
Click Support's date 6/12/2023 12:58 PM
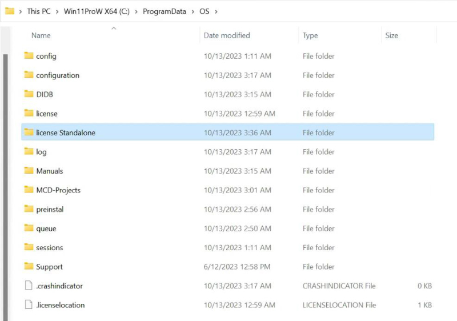coord(237,267)
